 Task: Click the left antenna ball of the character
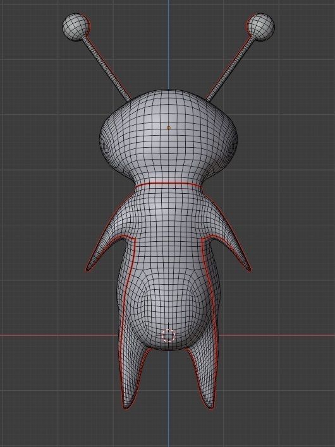pyautogui.click(x=76, y=27)
